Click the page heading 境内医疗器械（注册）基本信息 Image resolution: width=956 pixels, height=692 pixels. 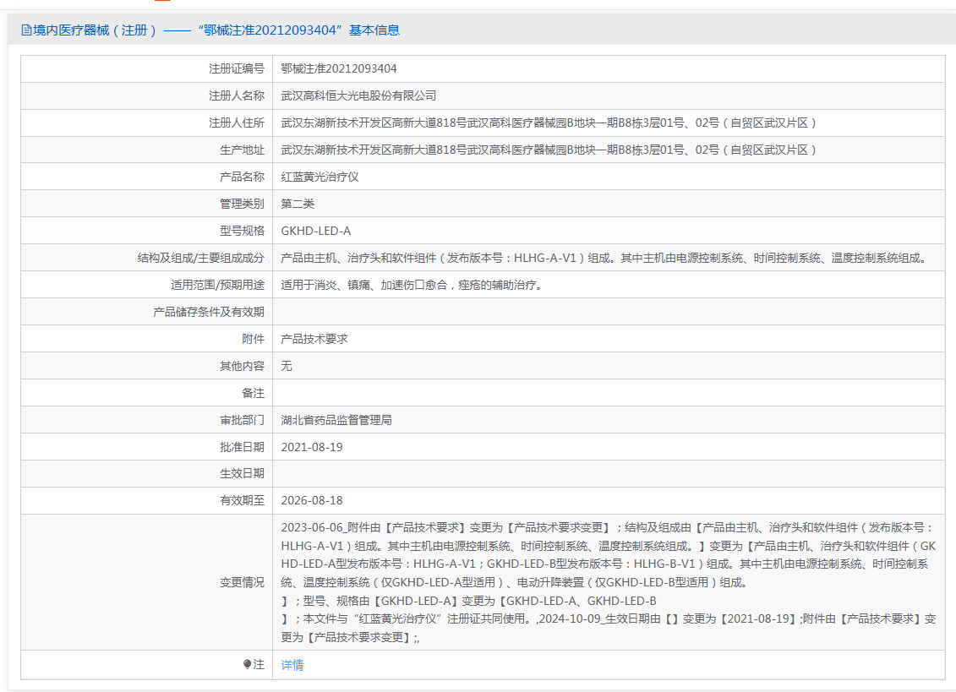pyautogui.click(x=216, y=30)
